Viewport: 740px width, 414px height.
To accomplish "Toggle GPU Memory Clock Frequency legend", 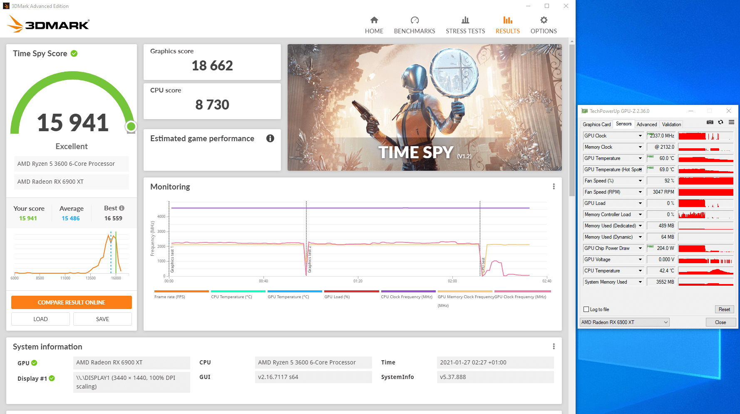I will 465,299.
